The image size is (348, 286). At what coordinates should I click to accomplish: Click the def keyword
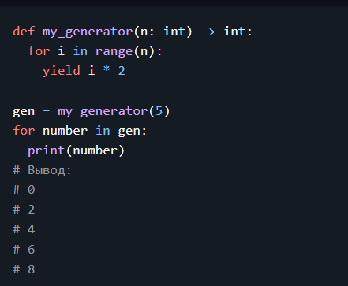(x=24, y=32)
